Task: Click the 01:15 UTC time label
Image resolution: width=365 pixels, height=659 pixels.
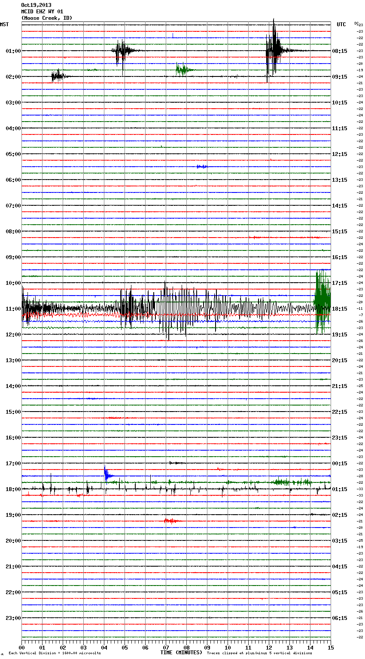Action: pyautogui.click(x=340, y=489)
